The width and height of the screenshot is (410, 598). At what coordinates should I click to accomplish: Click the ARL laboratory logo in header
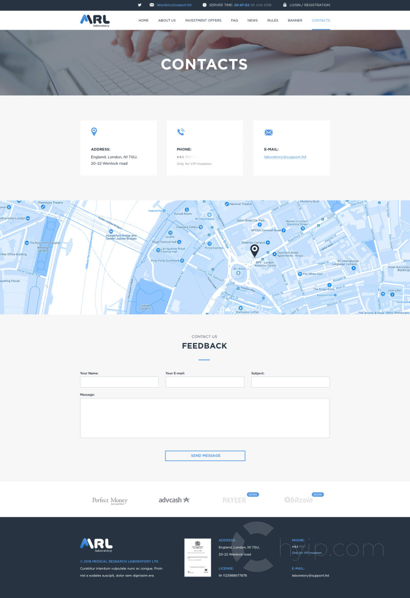click(x=95, y=21)
